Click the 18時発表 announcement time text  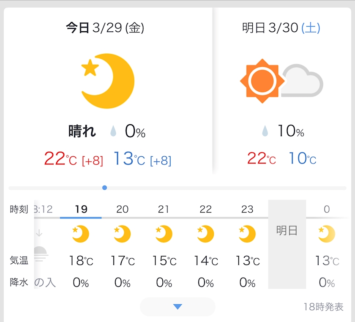324,307
